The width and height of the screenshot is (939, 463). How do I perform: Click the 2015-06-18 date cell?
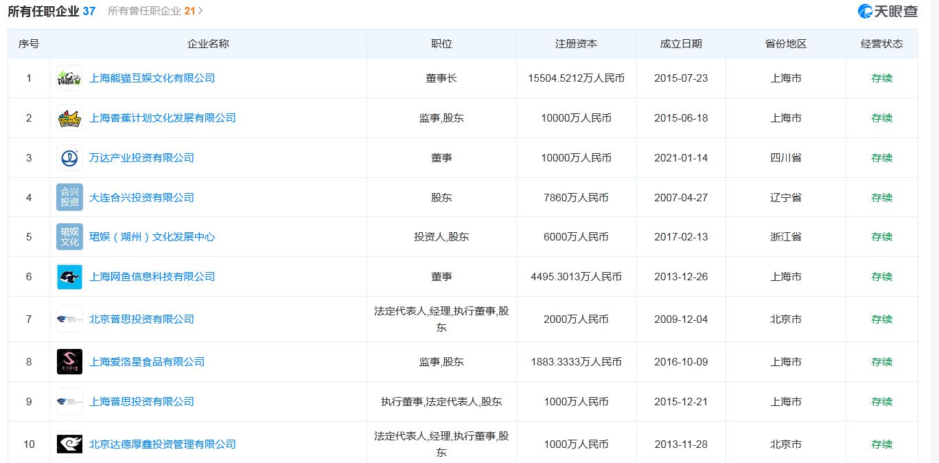pos(681,118)
